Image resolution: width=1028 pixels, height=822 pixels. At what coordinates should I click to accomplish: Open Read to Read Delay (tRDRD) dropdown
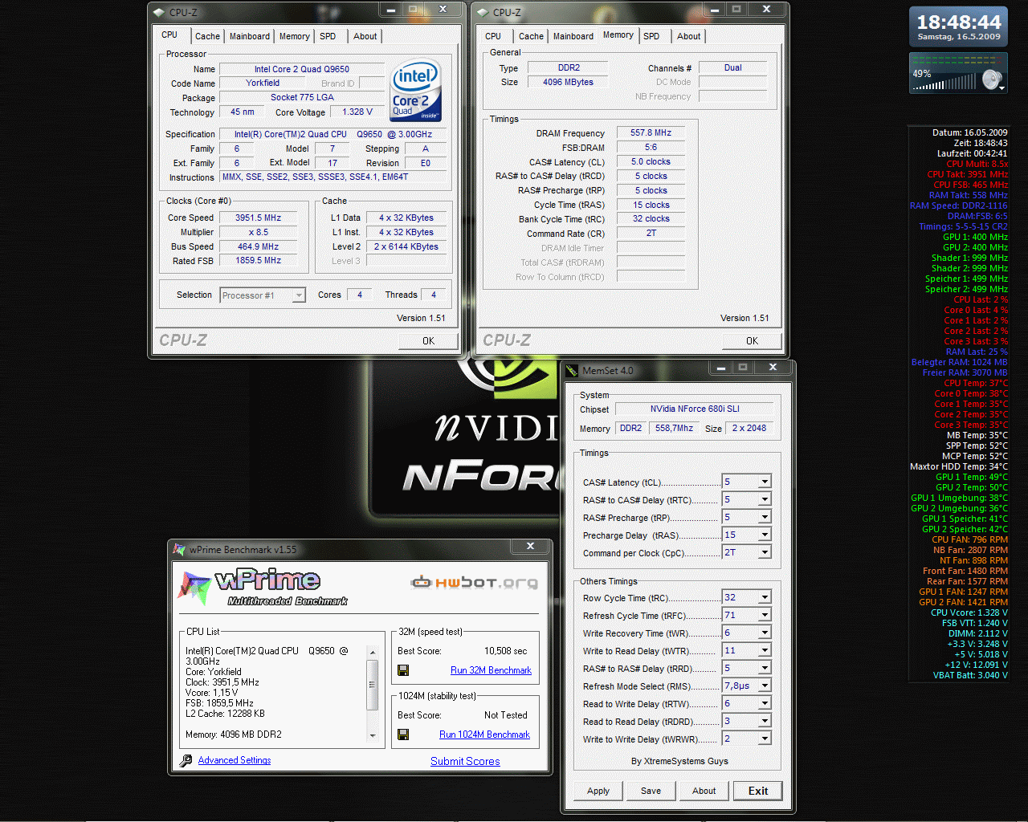(x=765, y=721)
